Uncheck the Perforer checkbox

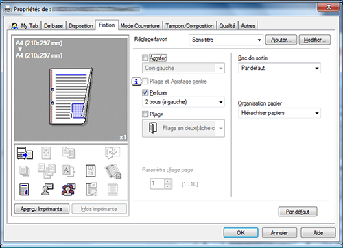[x=145, y=92]
